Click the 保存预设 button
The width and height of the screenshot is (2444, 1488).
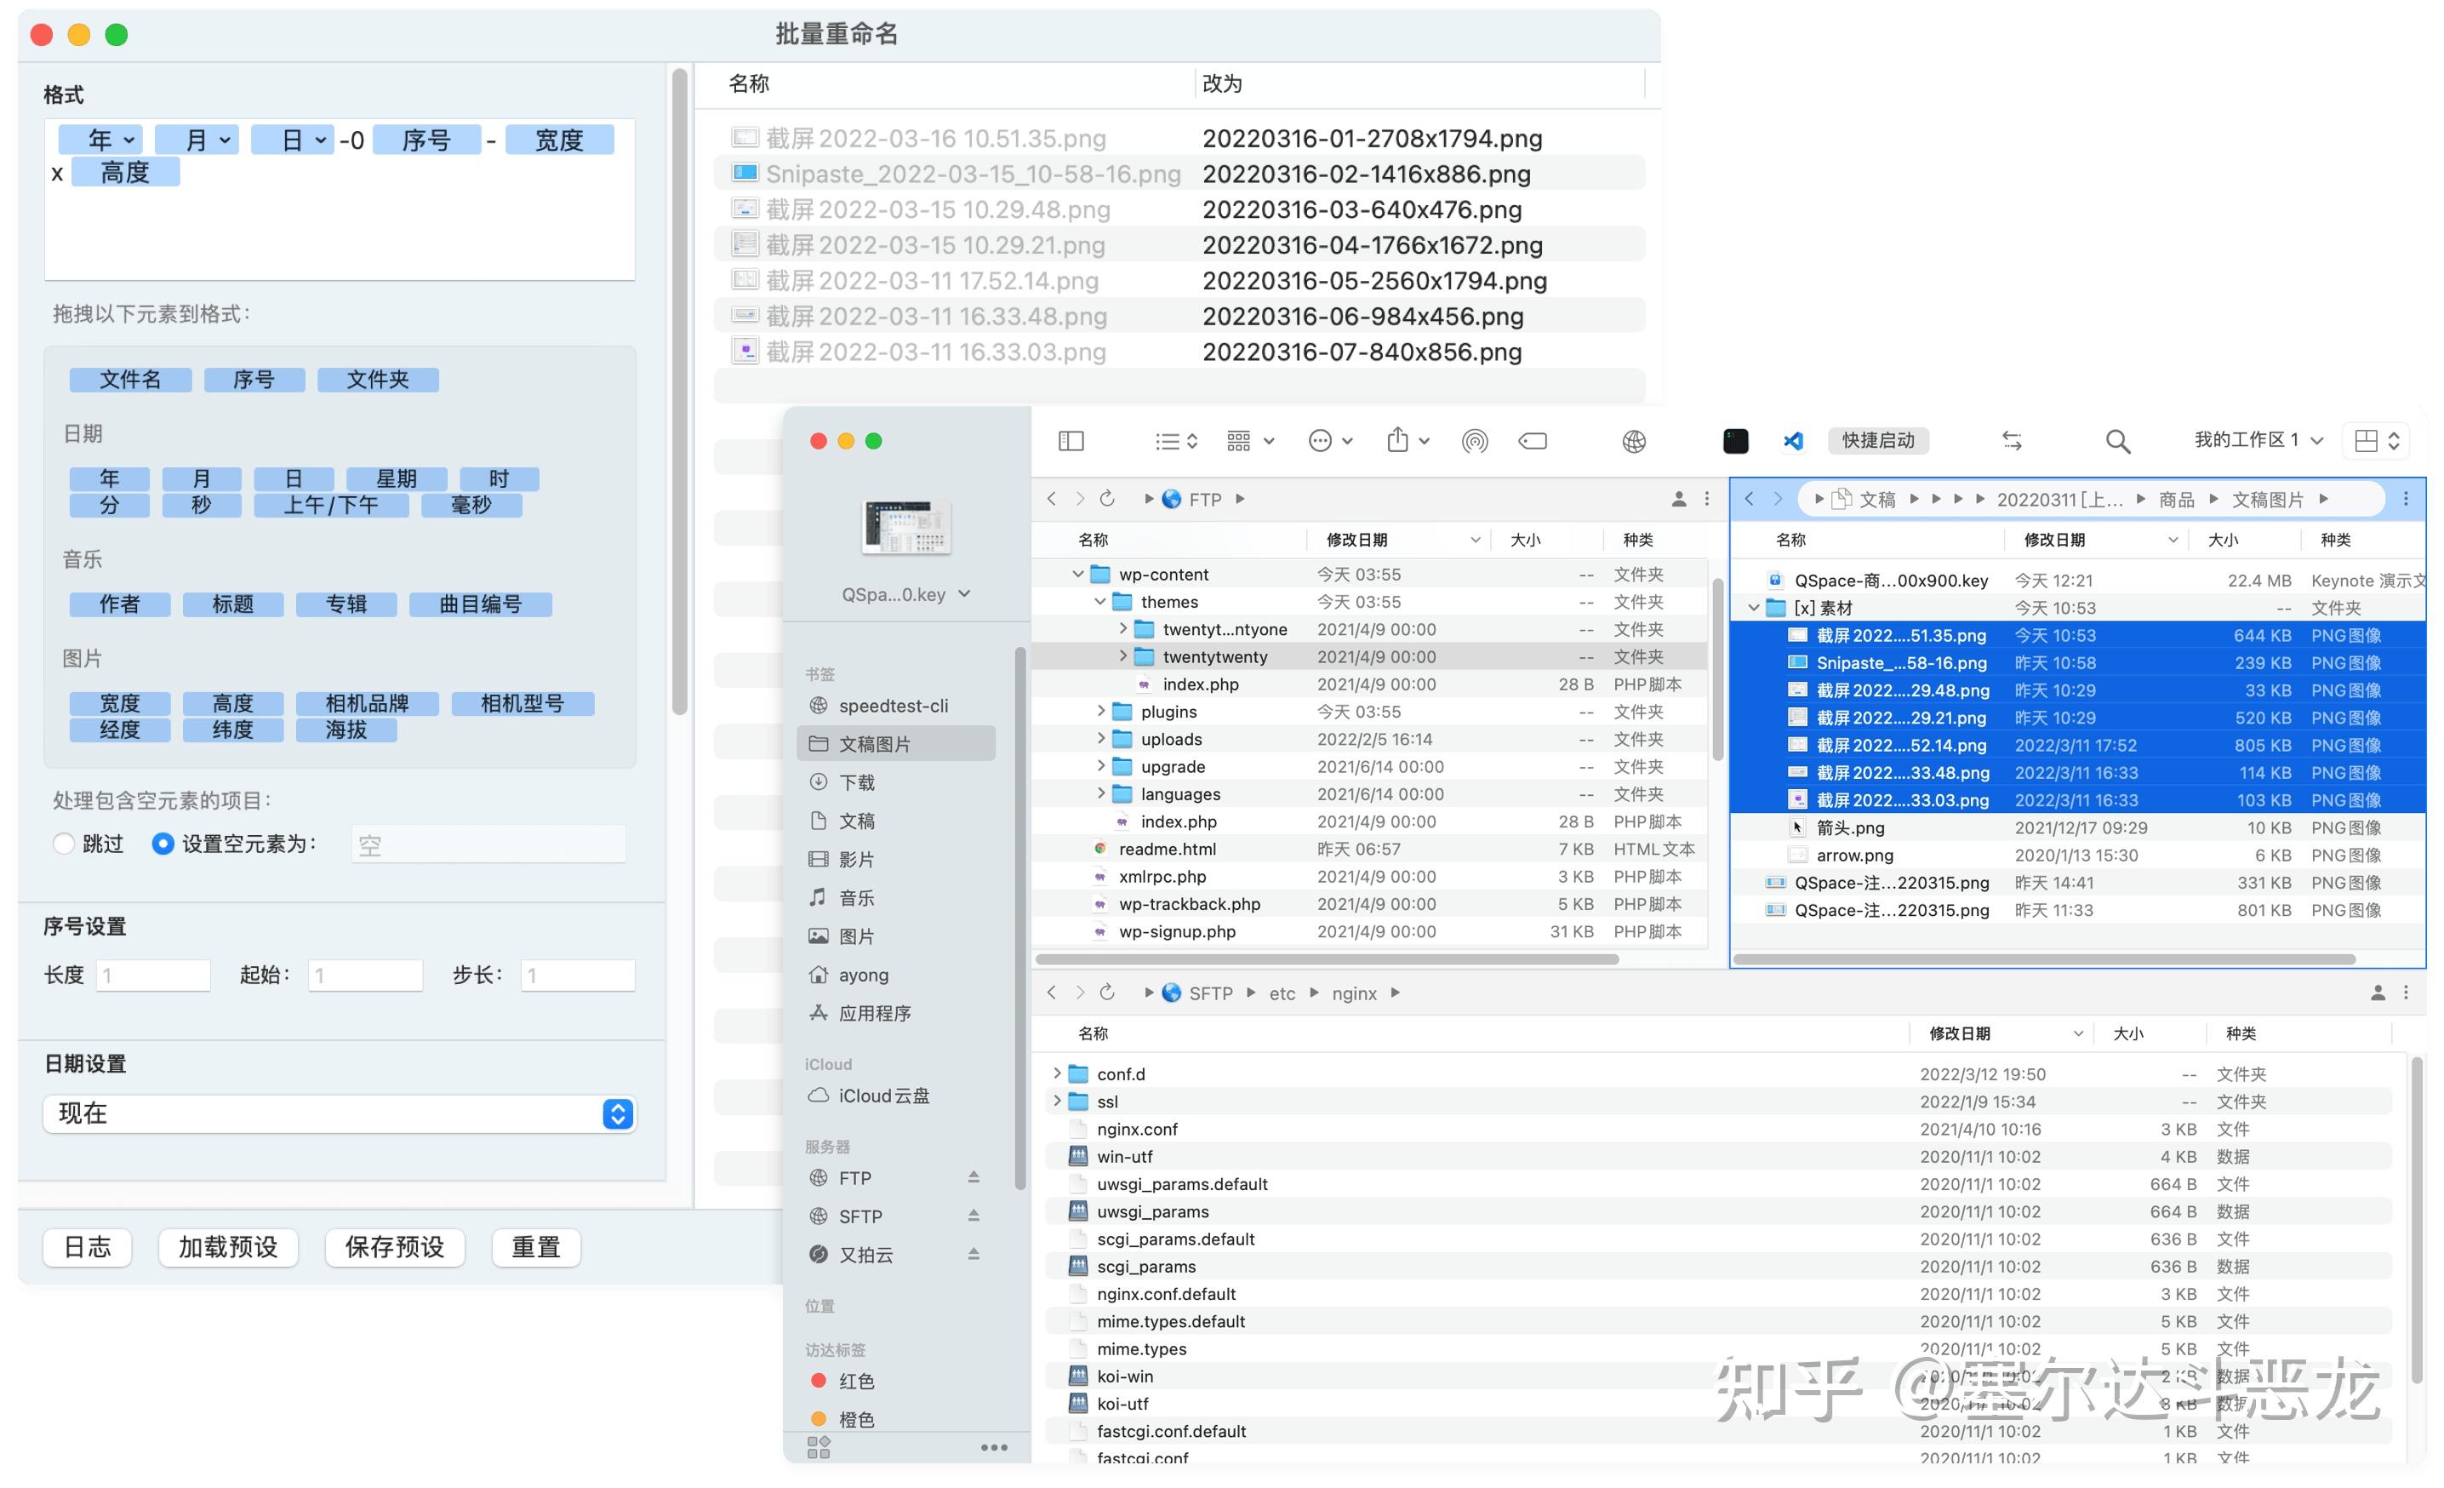[394, 1247]
